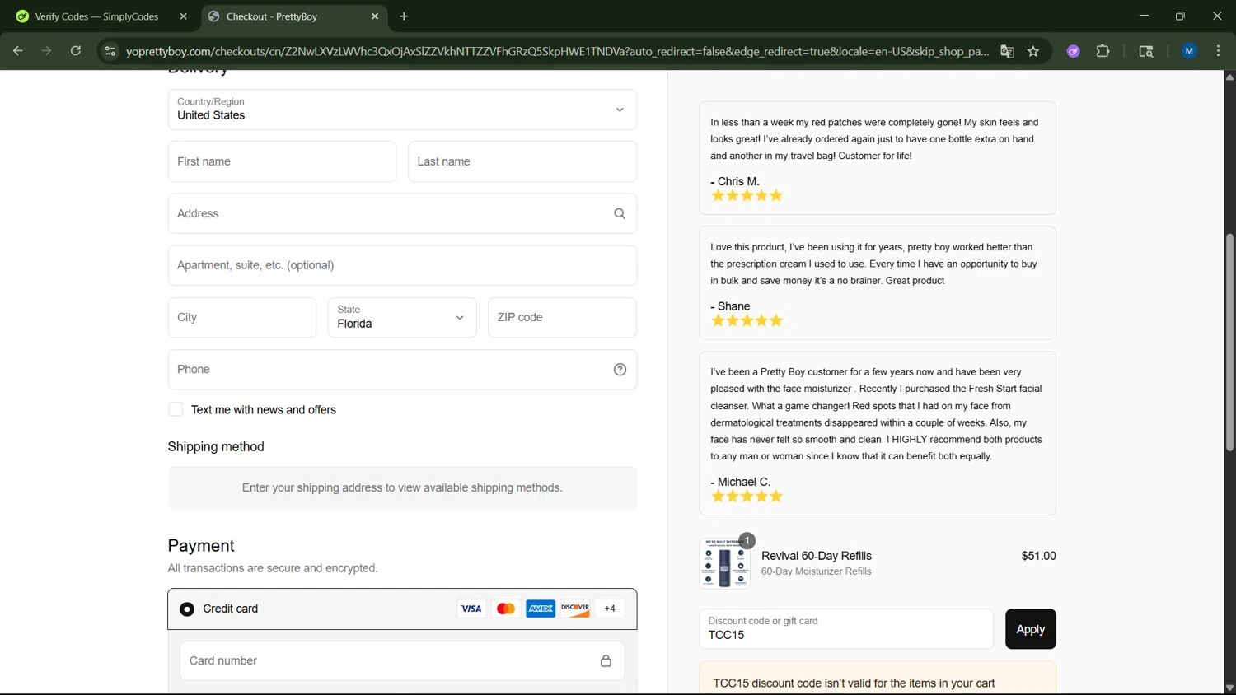Click the Payment heading
Viewport: 1236px width, 695px height.
click(x=201, y=546)
